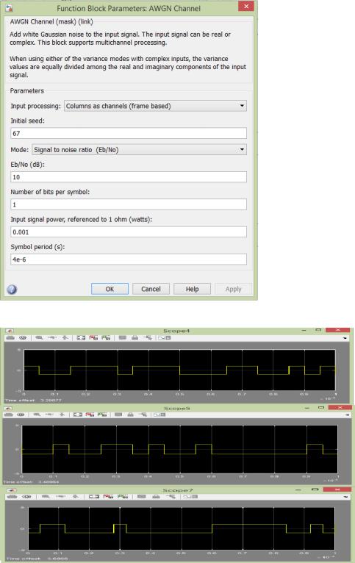355x563 pixels.
Task: Open Parameters gear in Scope5 toolbar
Action: click(x=21, y=415)
